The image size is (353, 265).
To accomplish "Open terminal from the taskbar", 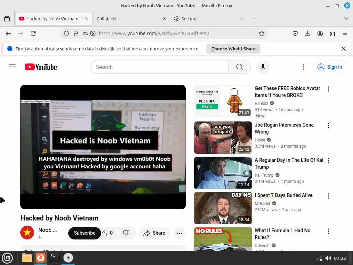I will click(x=54, y=258).
